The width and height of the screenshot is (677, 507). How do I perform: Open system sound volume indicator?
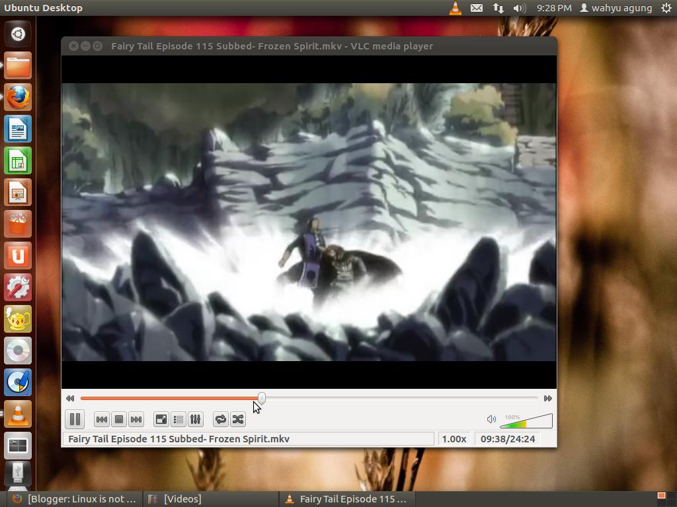tap(520, 8)
